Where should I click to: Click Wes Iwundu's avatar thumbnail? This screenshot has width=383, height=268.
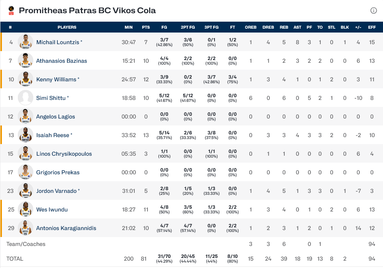[25, 210]
